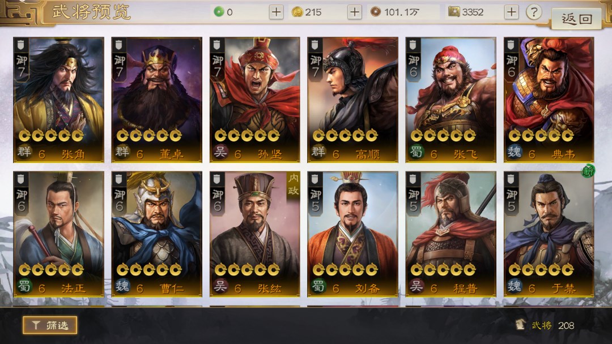Select the 董卓 general card
Image resolution: width=612 pixels, height=344 pixels.
[x=156, y=100]
